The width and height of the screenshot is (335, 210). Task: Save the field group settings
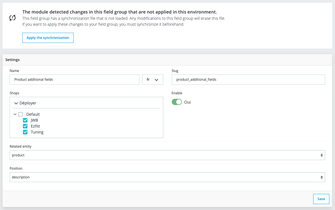pos(321,199)
